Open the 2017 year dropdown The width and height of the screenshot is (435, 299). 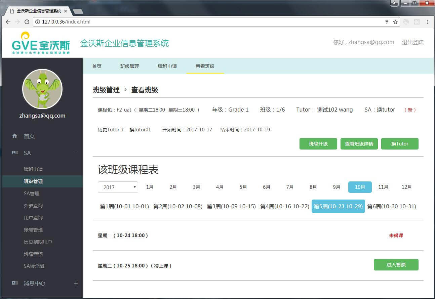118,187
